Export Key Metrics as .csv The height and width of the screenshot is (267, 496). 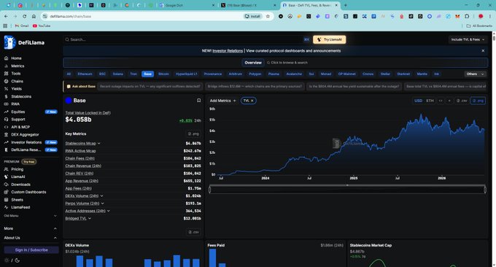(193, 232)
